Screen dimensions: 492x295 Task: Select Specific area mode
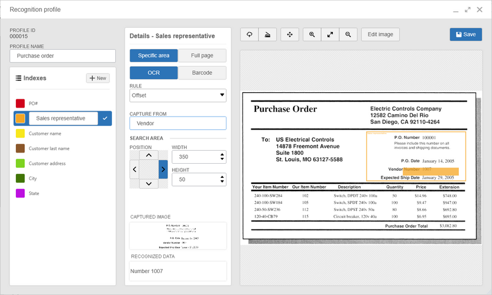point(154,56)
